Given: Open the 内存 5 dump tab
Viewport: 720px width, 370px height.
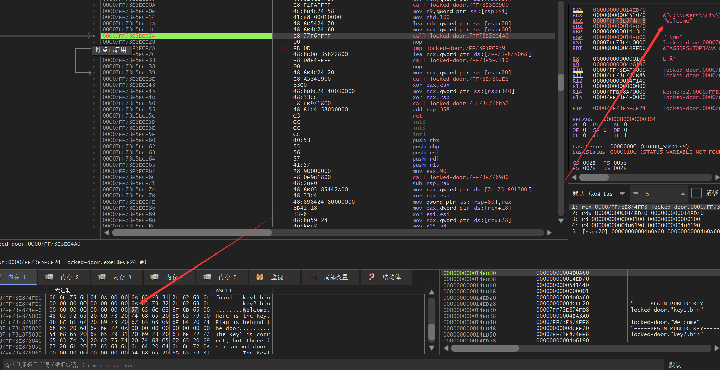Looking at the screenshot, I should pyautogui.click(x=222, y=277).
